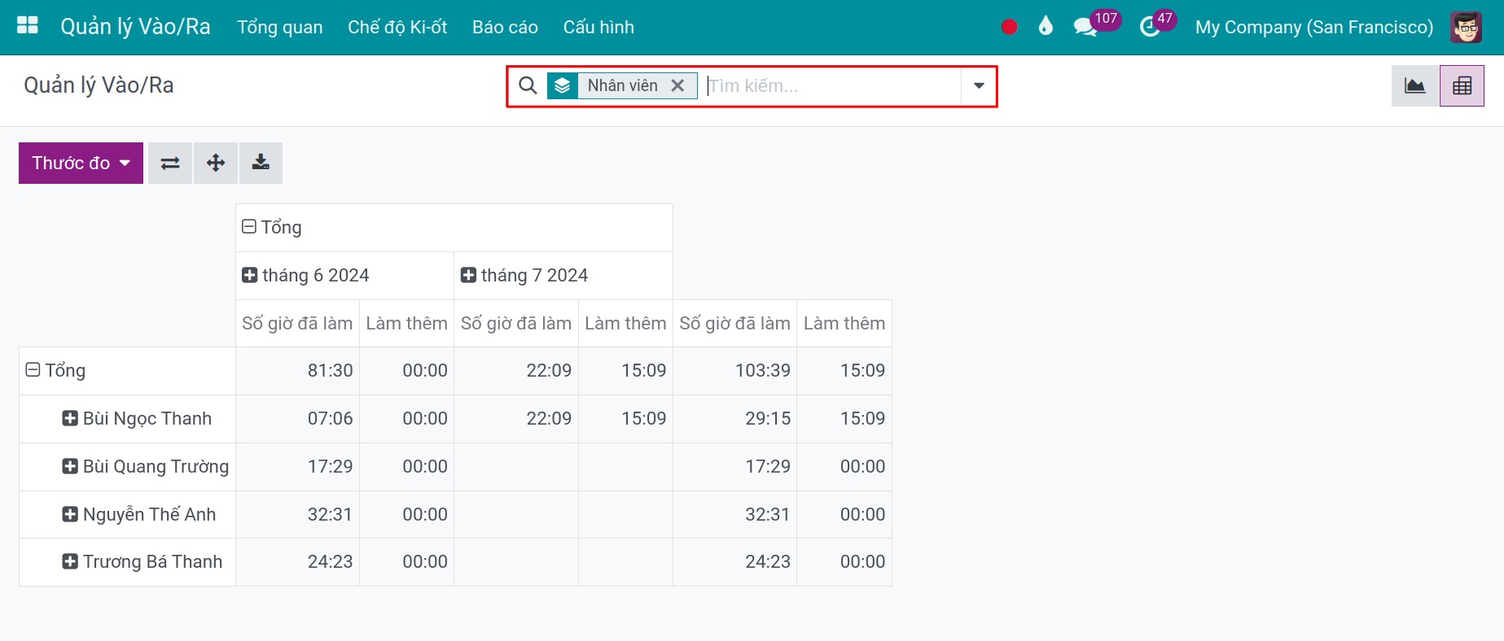The height and width of the screenshot is (641, 1504).
Task: Switch to the pivot table view
Action: [x=1462, y=85]
